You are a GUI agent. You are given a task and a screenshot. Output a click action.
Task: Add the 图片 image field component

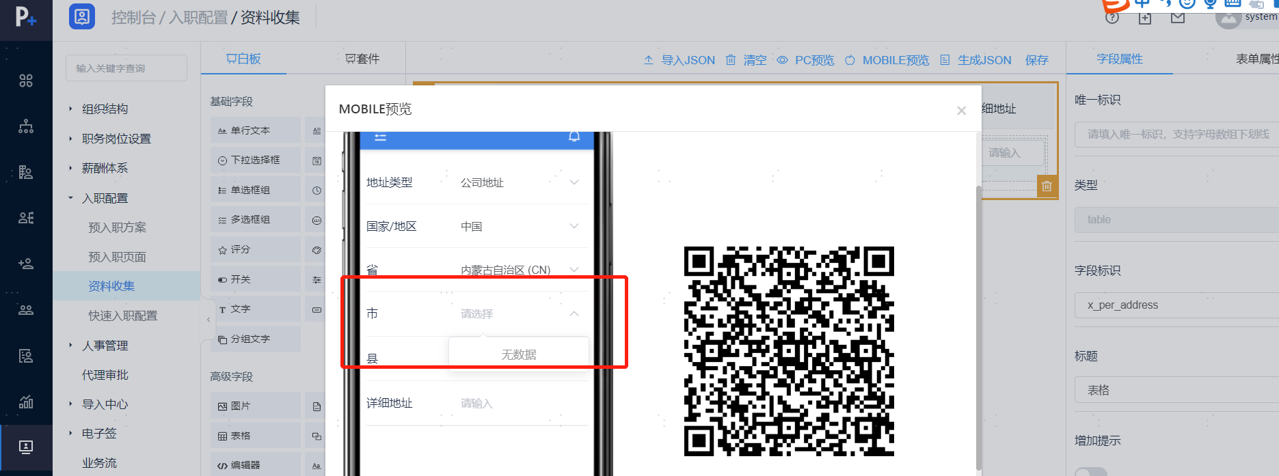coord(256,406)
